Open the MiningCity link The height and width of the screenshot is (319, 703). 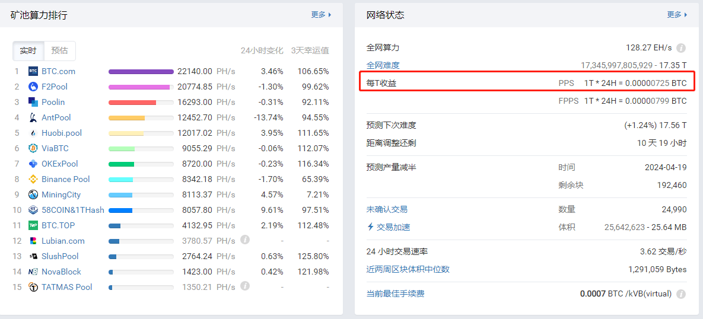(x=61, y=194)
